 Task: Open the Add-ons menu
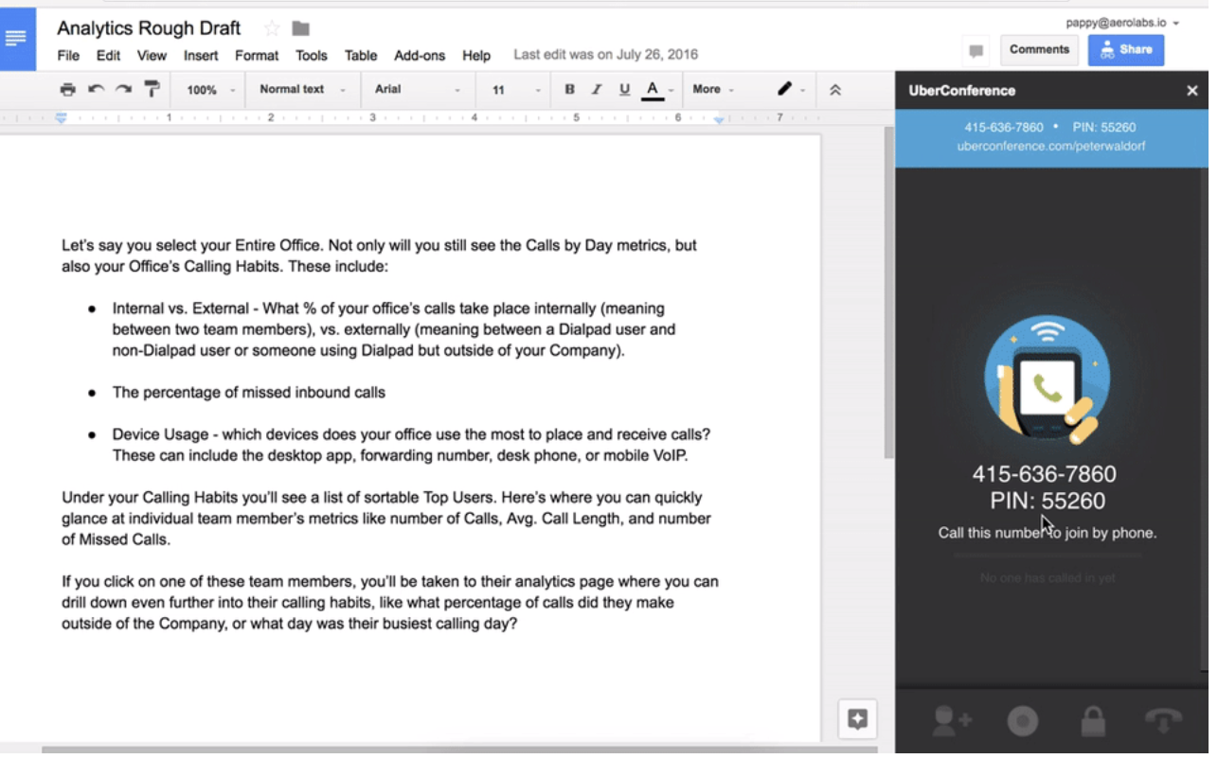coord(420,56)
